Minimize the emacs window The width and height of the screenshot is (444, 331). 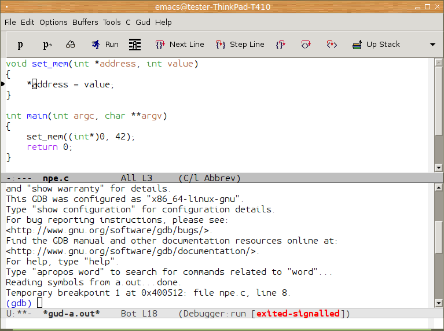417,8
